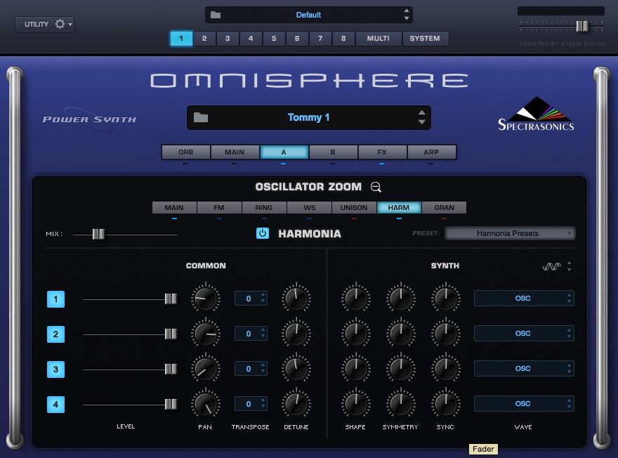Click the Harmonia MIX slider handle
Screen dimensions: 618x458
98,234
